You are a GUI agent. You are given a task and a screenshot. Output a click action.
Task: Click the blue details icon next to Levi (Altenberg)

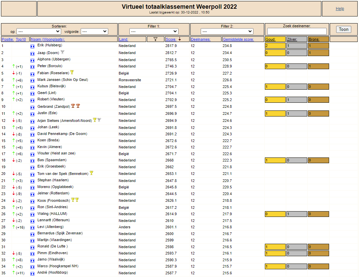33,228
